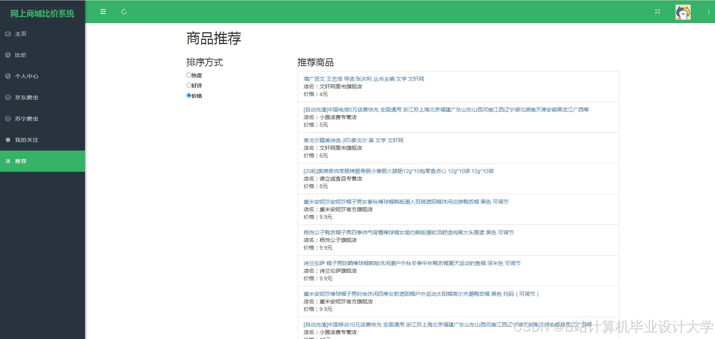The image size is (715, 339).
Task: Select the 热度 sort radio button
Action: [189, 75]
